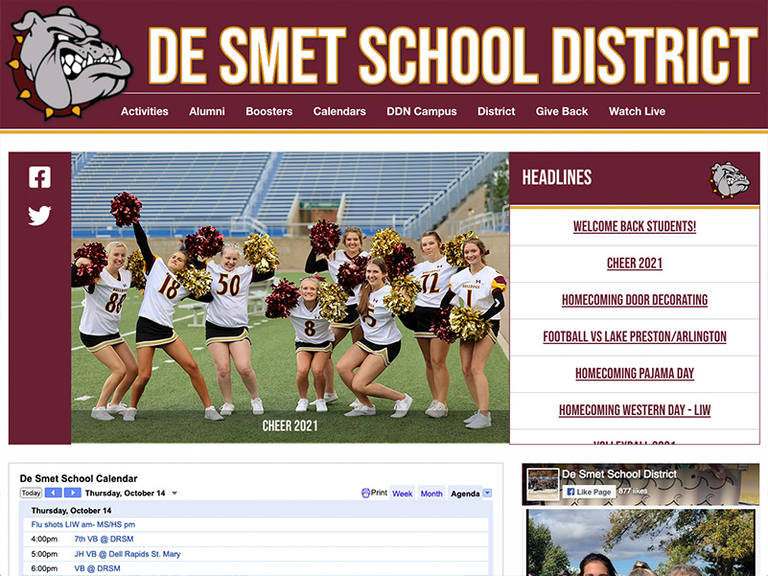Click the calendar printer icon
Image resolution: width=768 pixels, height=576 pixels.
pos(365,494)
